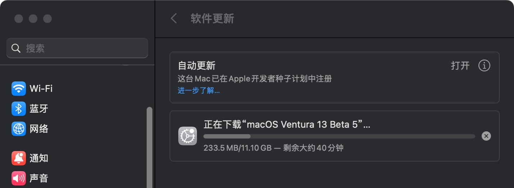This screenshot has width=514, height=188.
Task: Close the System Settings window
Action: (x=19, y=19)
